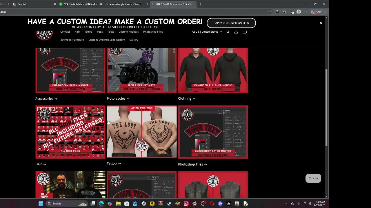The width and height of the screenshot is (371, 208).
Task: Open the Tools menu item
Action: [111, 32]
